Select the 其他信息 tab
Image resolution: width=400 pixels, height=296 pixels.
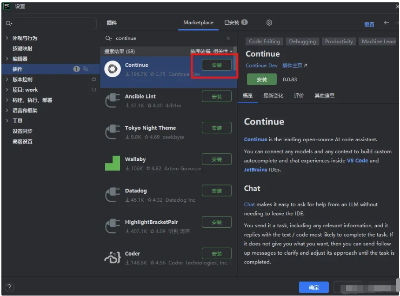pyautogui.click(x=324, y=96)
